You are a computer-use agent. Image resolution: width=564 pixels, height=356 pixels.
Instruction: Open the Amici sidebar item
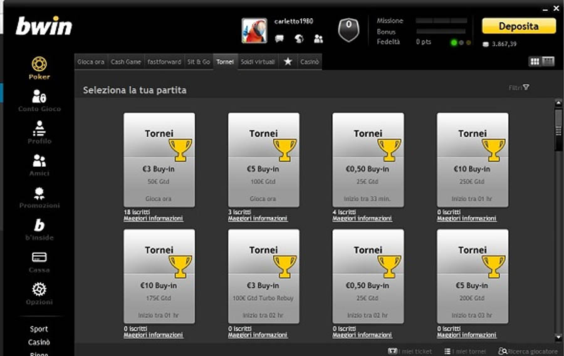point(39,165)
